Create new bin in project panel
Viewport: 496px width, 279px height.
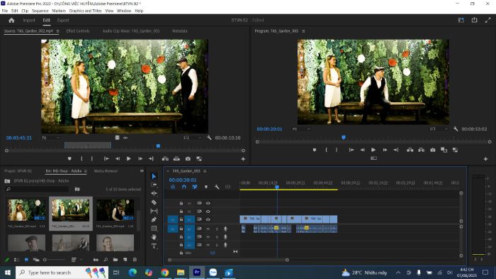pyautogui.click(x=115, y=260)
